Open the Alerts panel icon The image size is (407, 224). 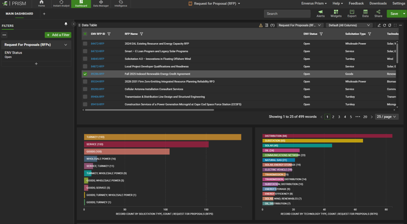[x=320, y=13]
